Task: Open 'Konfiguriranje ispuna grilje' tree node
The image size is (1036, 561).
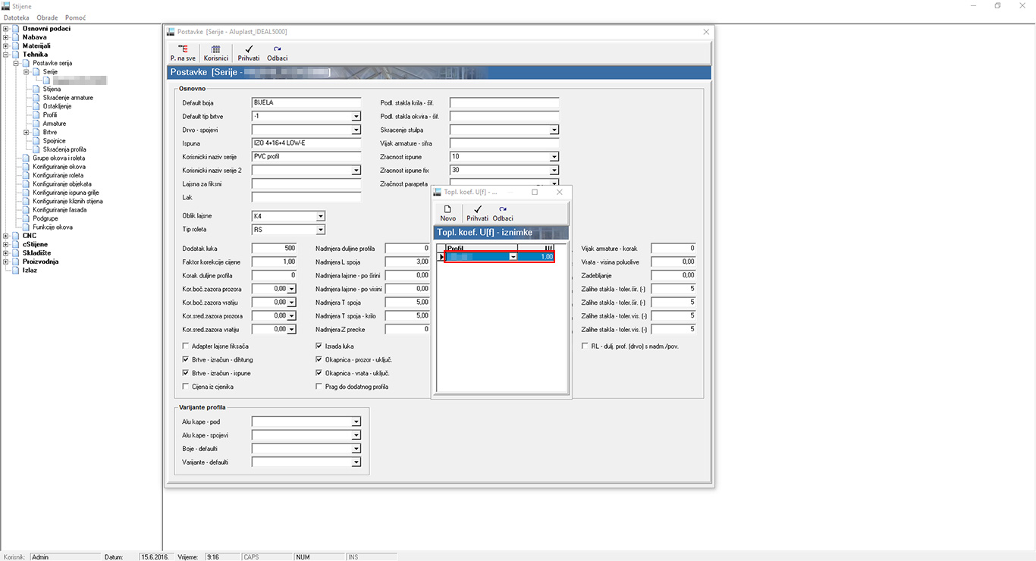Action: pos(66,193)
